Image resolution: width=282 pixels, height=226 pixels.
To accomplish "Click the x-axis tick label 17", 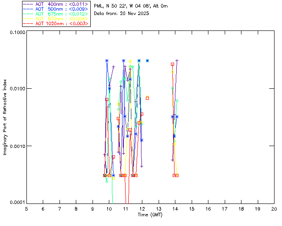I will [224, 208].
